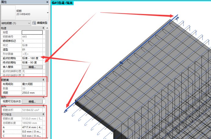Click the 间距 field showing 250.0 mm
Image resolution: width=211 pixels, height=139 pixels.
coord(32,92)
